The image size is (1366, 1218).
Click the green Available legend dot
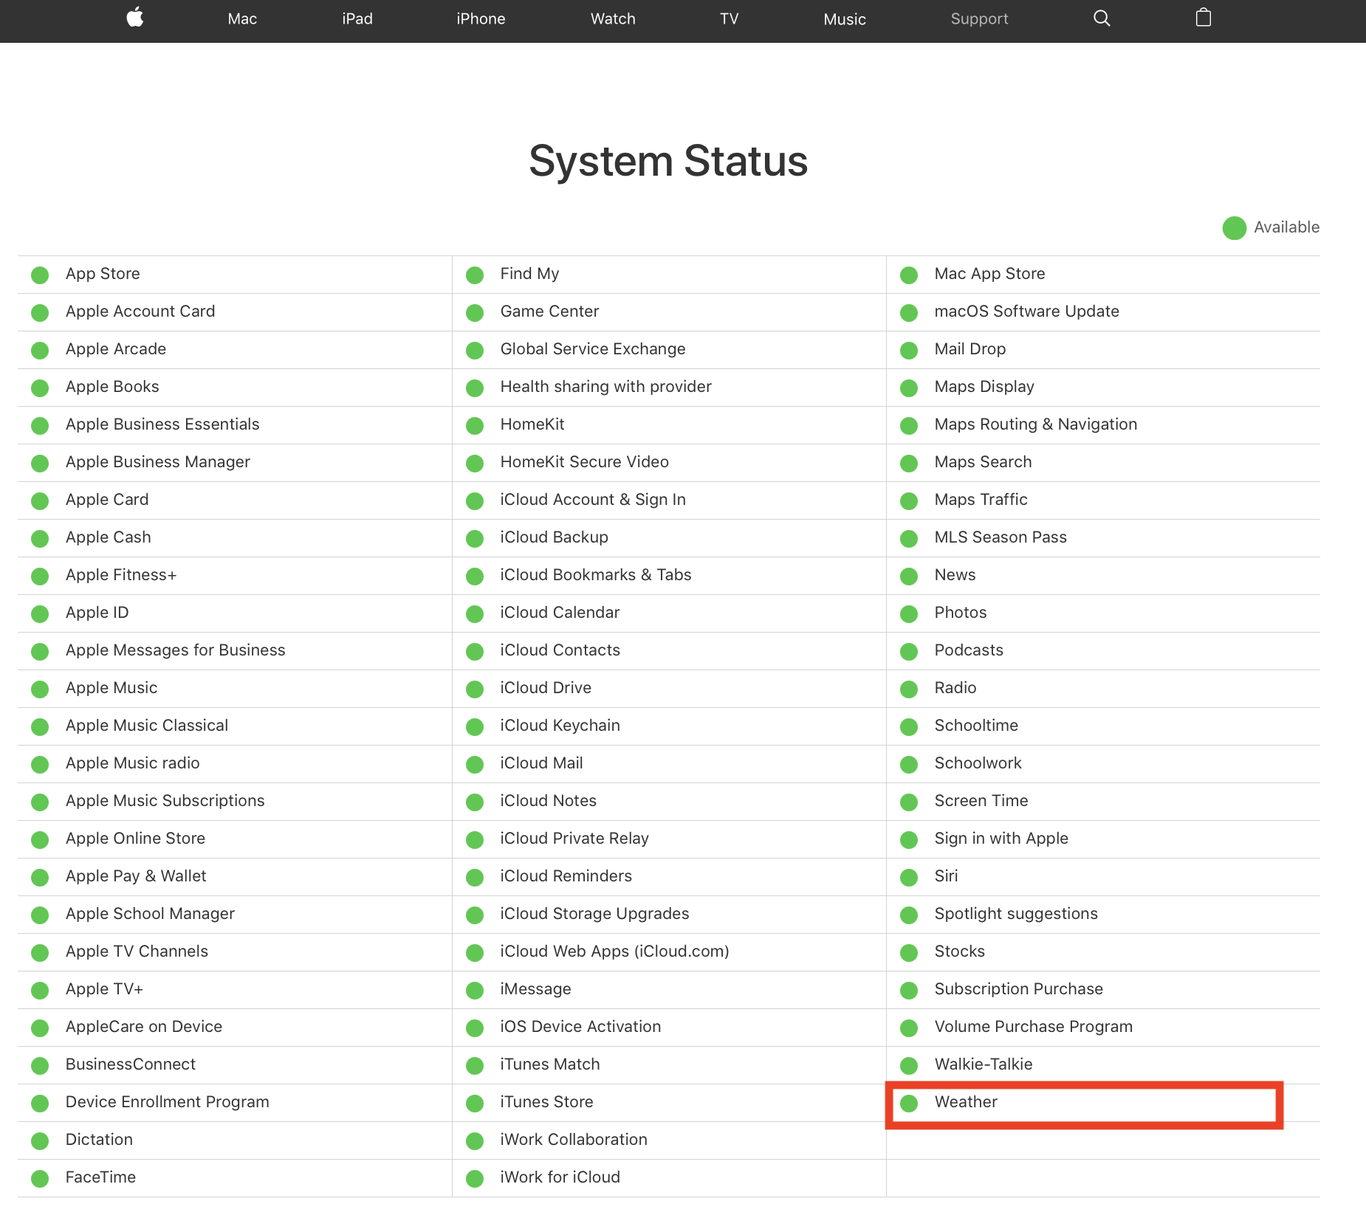point(1235,228)
